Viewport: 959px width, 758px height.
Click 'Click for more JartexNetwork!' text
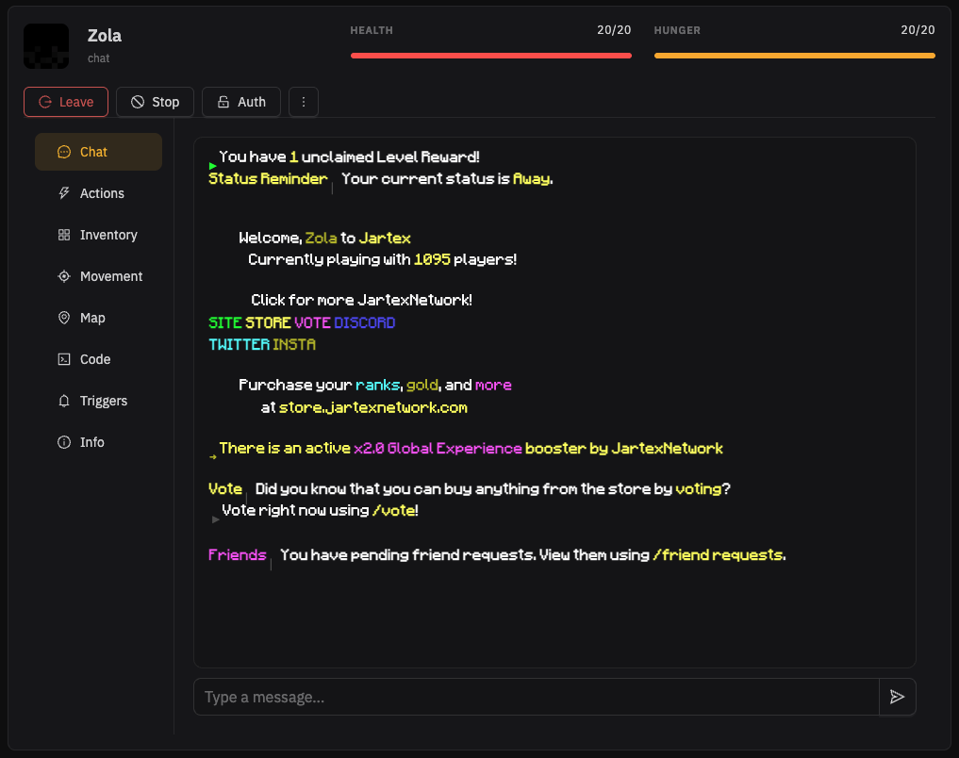(x=361, y=300)
